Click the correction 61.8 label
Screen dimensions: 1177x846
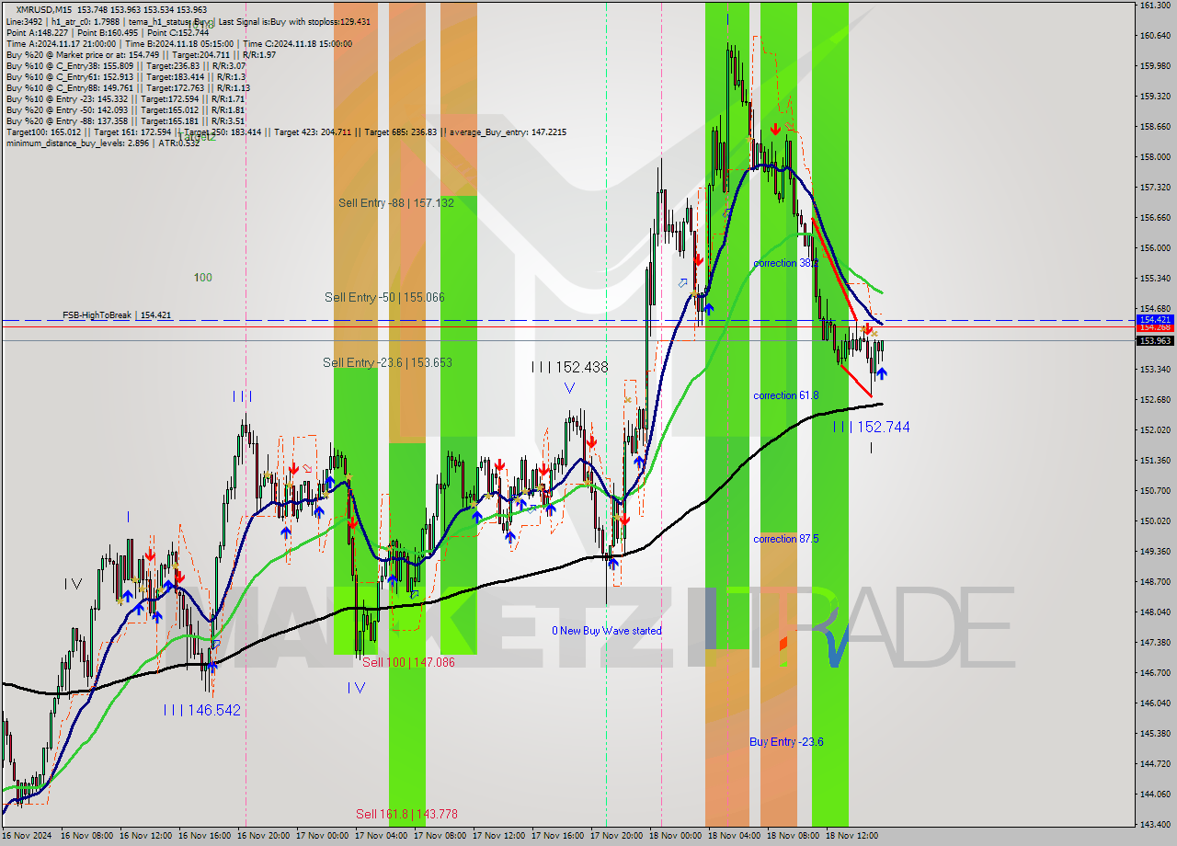(x=785, y=395)
